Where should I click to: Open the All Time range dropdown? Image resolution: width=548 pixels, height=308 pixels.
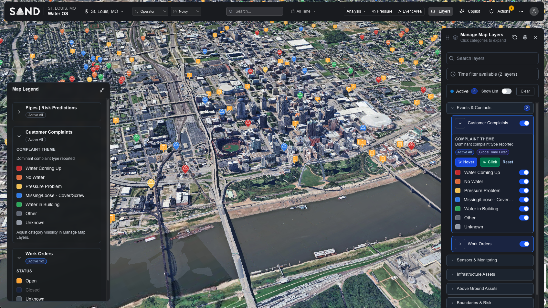click(303, 11)
